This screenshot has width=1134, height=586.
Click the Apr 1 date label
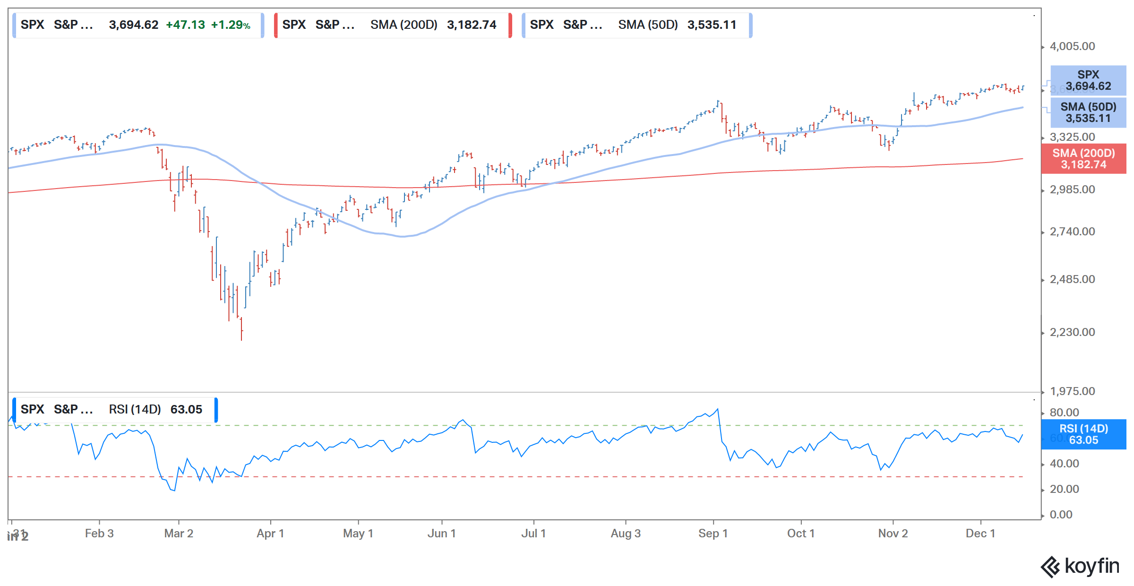coord(270,534)
